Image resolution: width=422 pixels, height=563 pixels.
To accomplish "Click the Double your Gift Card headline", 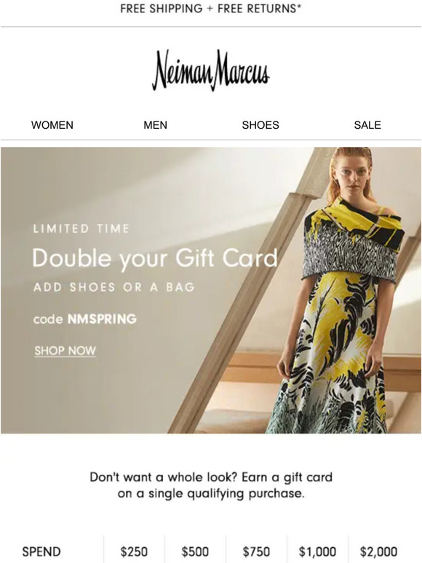I will coord(155,258).
